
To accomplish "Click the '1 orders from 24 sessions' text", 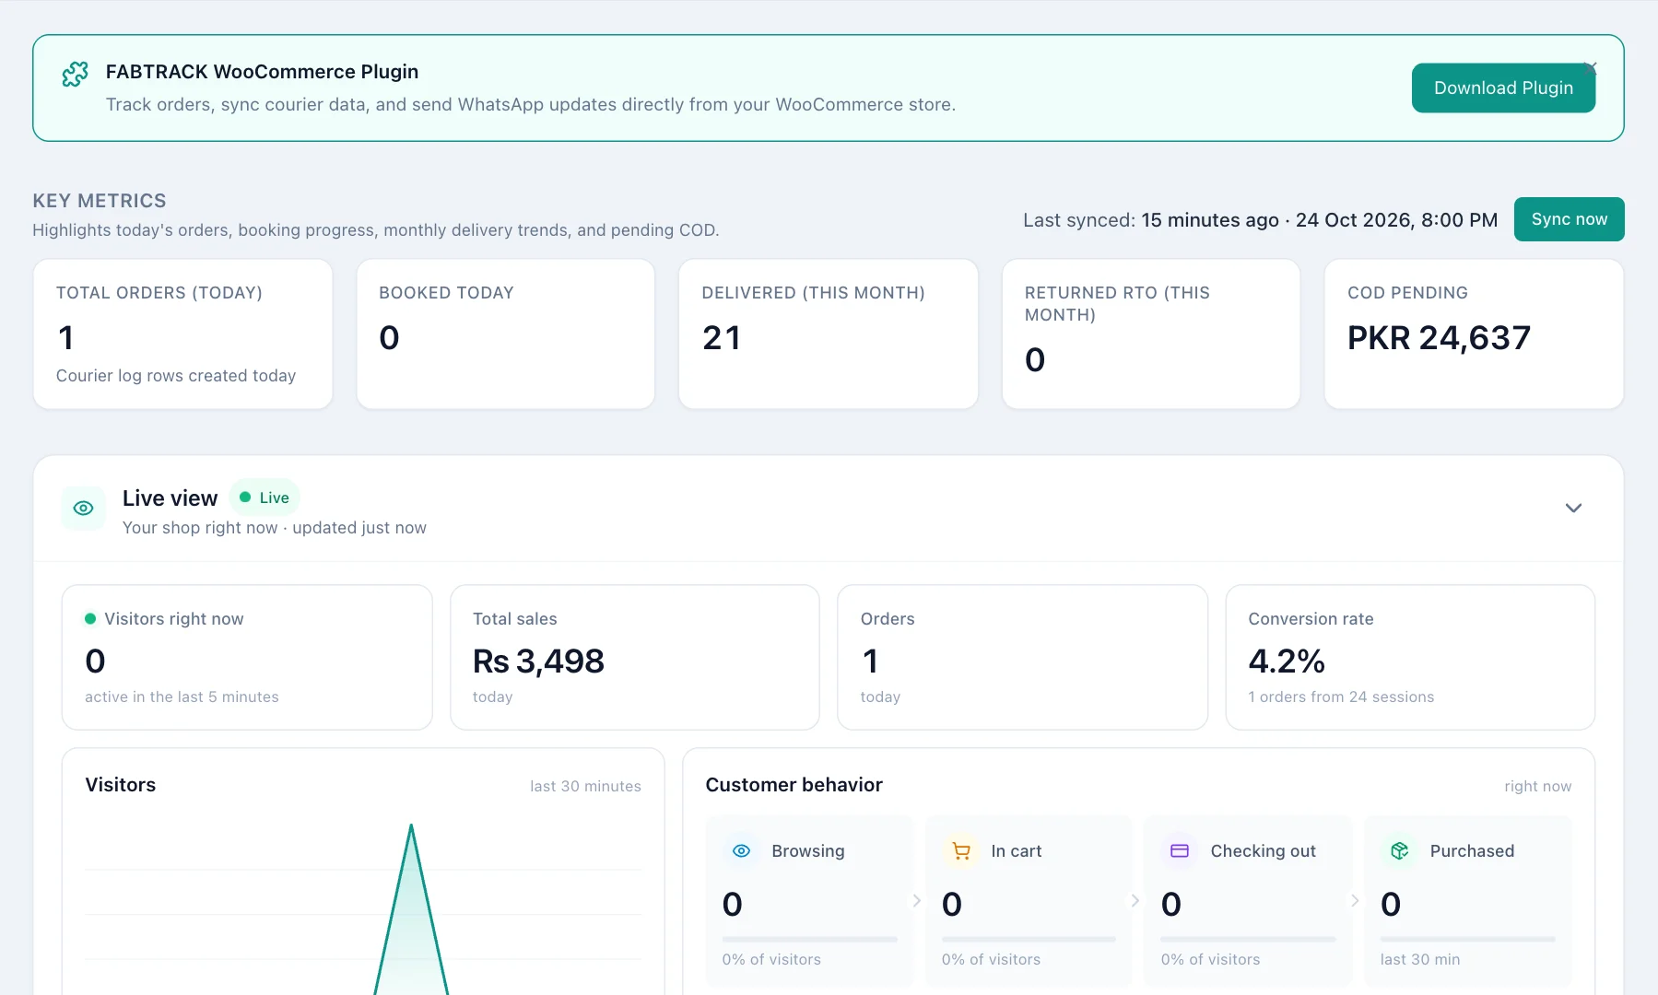I will click(1341, 697).
